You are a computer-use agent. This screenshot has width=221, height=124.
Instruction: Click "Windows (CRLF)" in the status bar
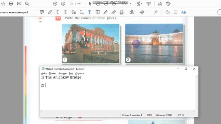[164, 115]
